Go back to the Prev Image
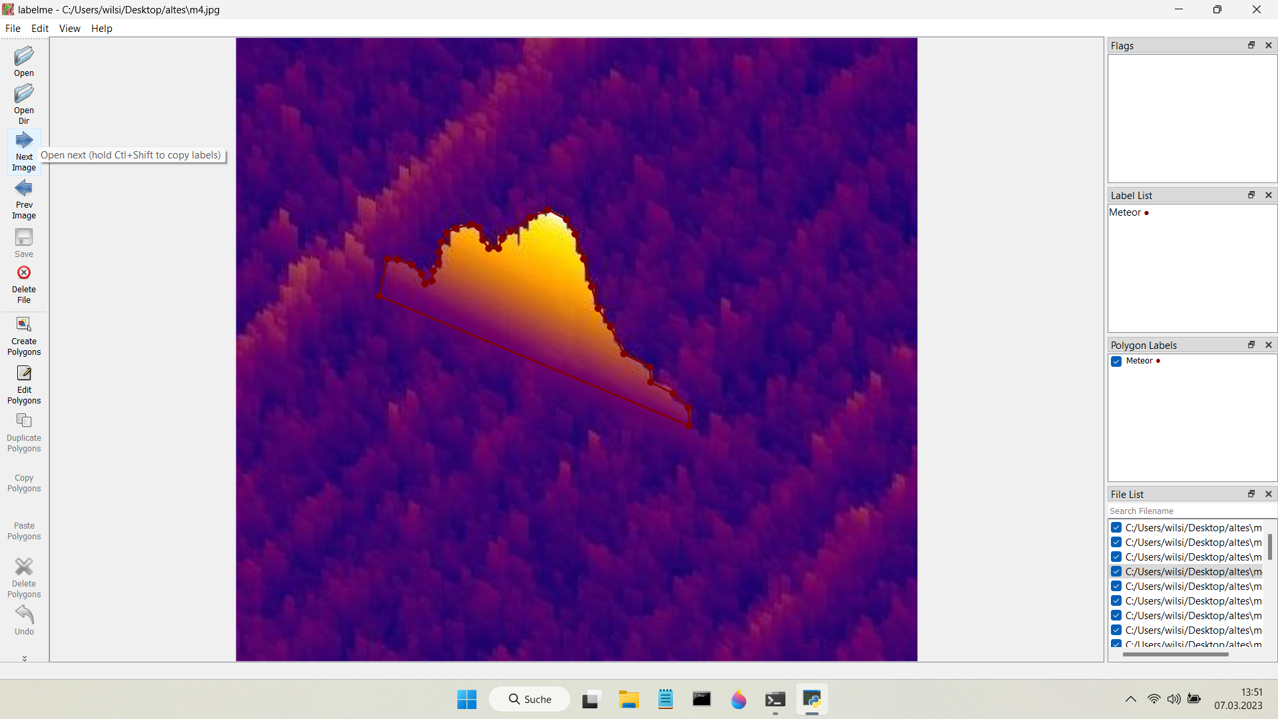 (24, 200)
